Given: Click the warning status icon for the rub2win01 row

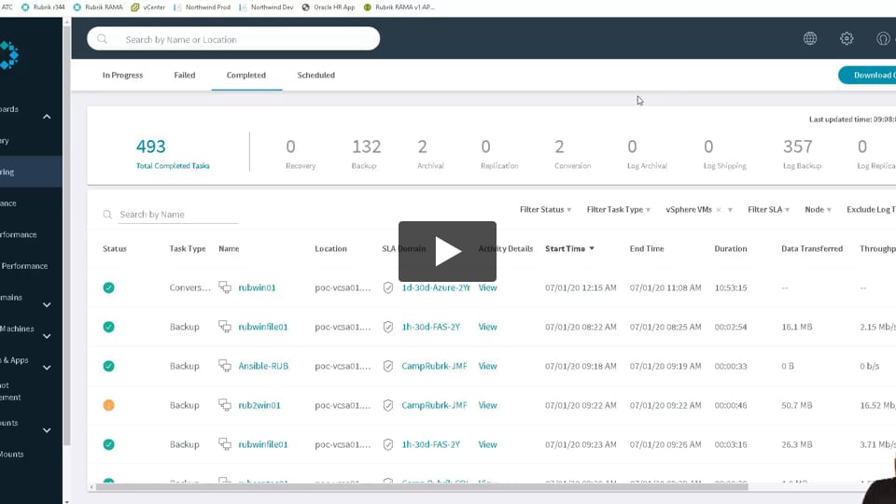Looking at the screenshot, I should point(108,405).
